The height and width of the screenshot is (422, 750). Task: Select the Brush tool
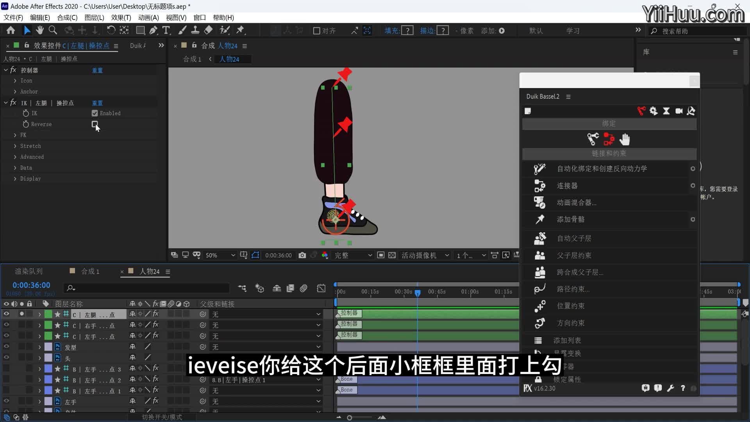tap(182, 30)
